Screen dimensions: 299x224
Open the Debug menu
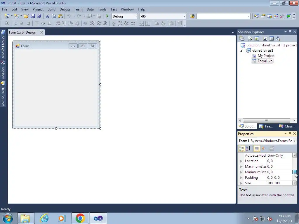[x=65, y=9]
